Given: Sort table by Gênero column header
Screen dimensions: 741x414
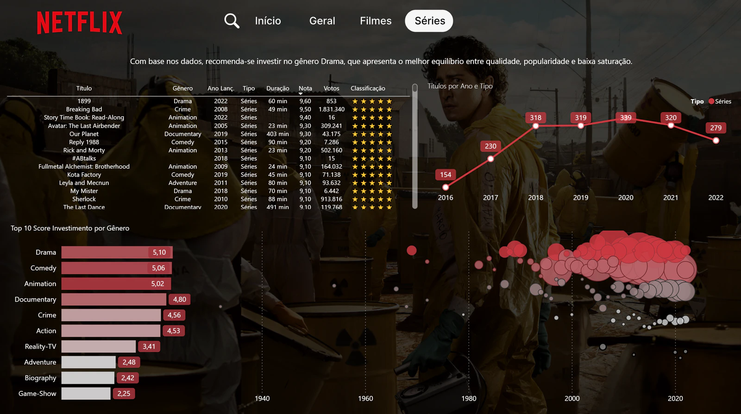Looking at the screenshot, I should [x=182, y=88].
